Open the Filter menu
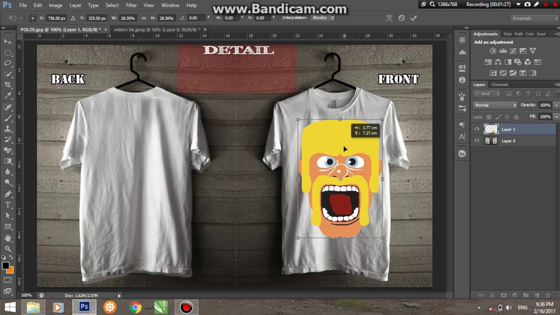 click(x=131, y=5)
